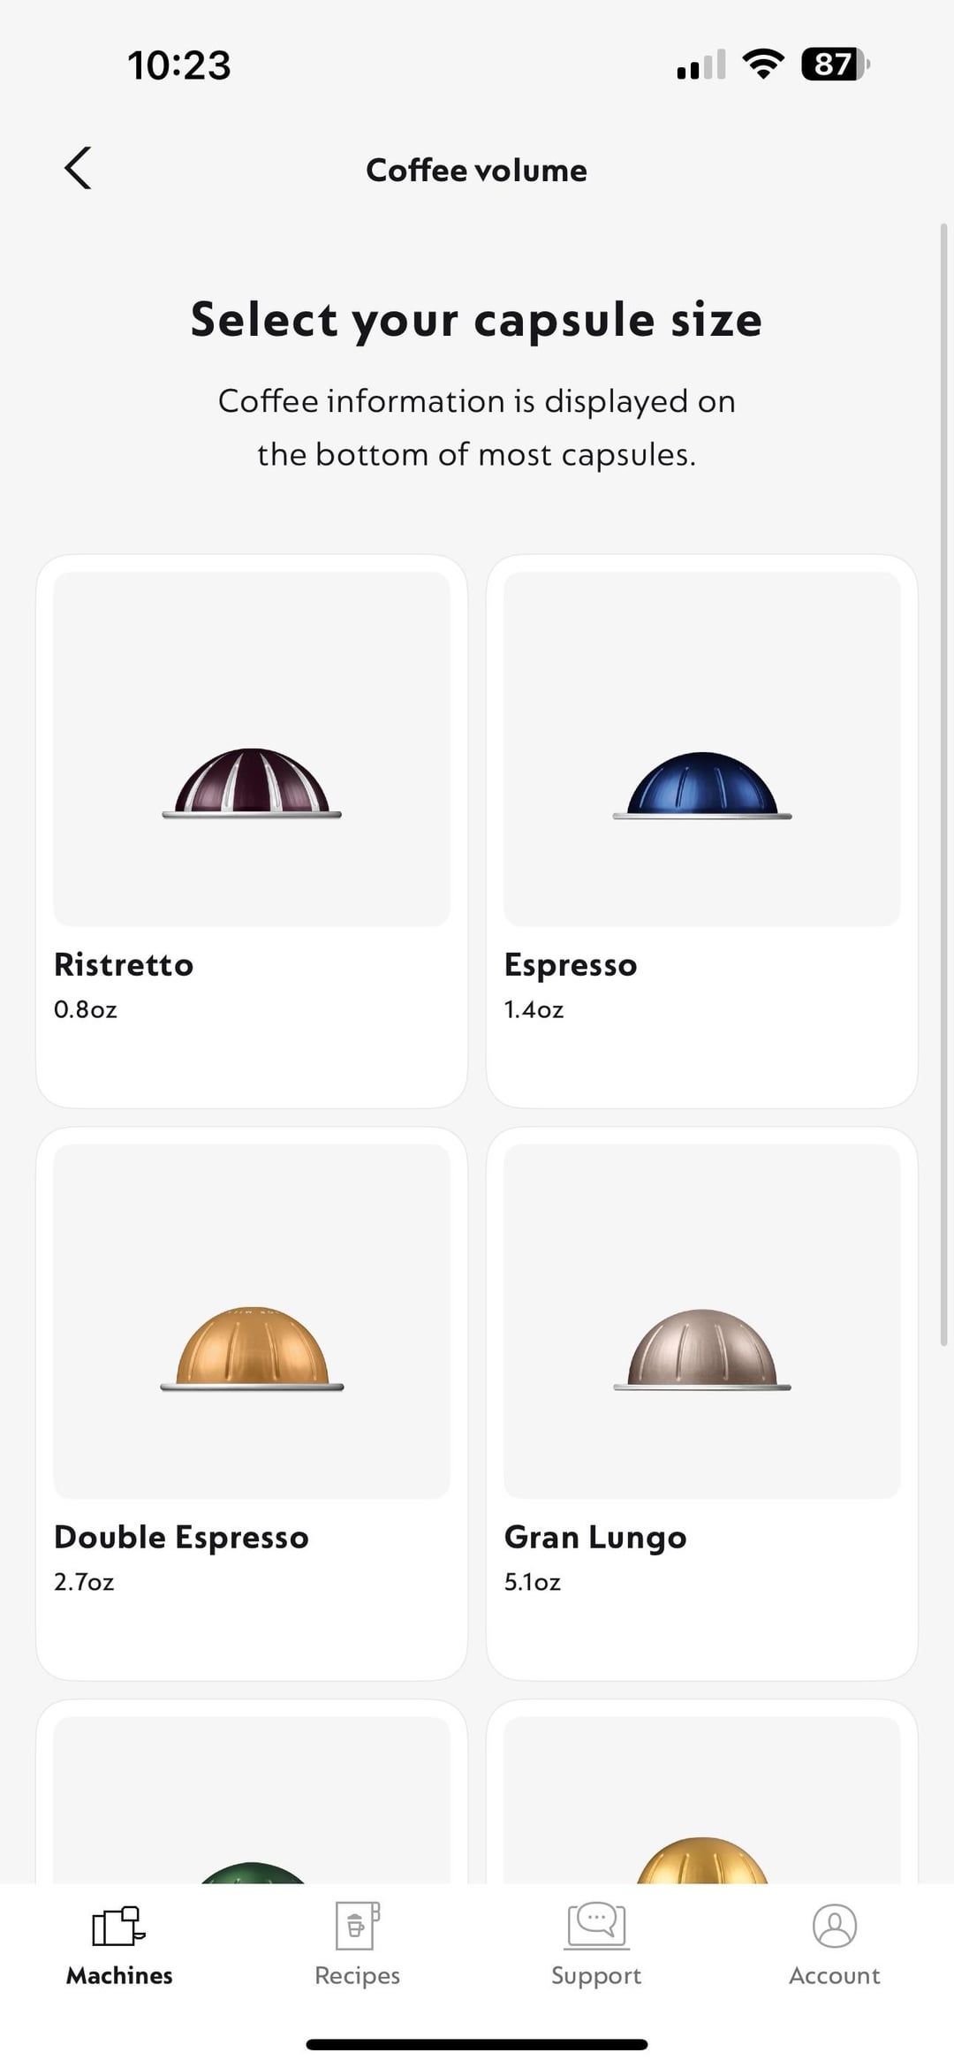Select the Ristretto 0.8oz capsule card

pos(252,831)
